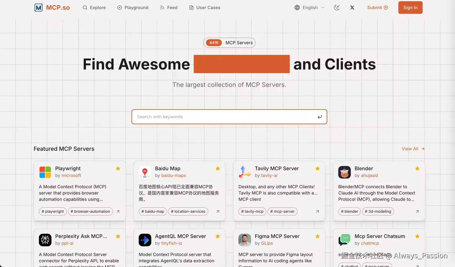
Task: Open author link GLips
Action: pyautogui.click(x=267, y=243)
